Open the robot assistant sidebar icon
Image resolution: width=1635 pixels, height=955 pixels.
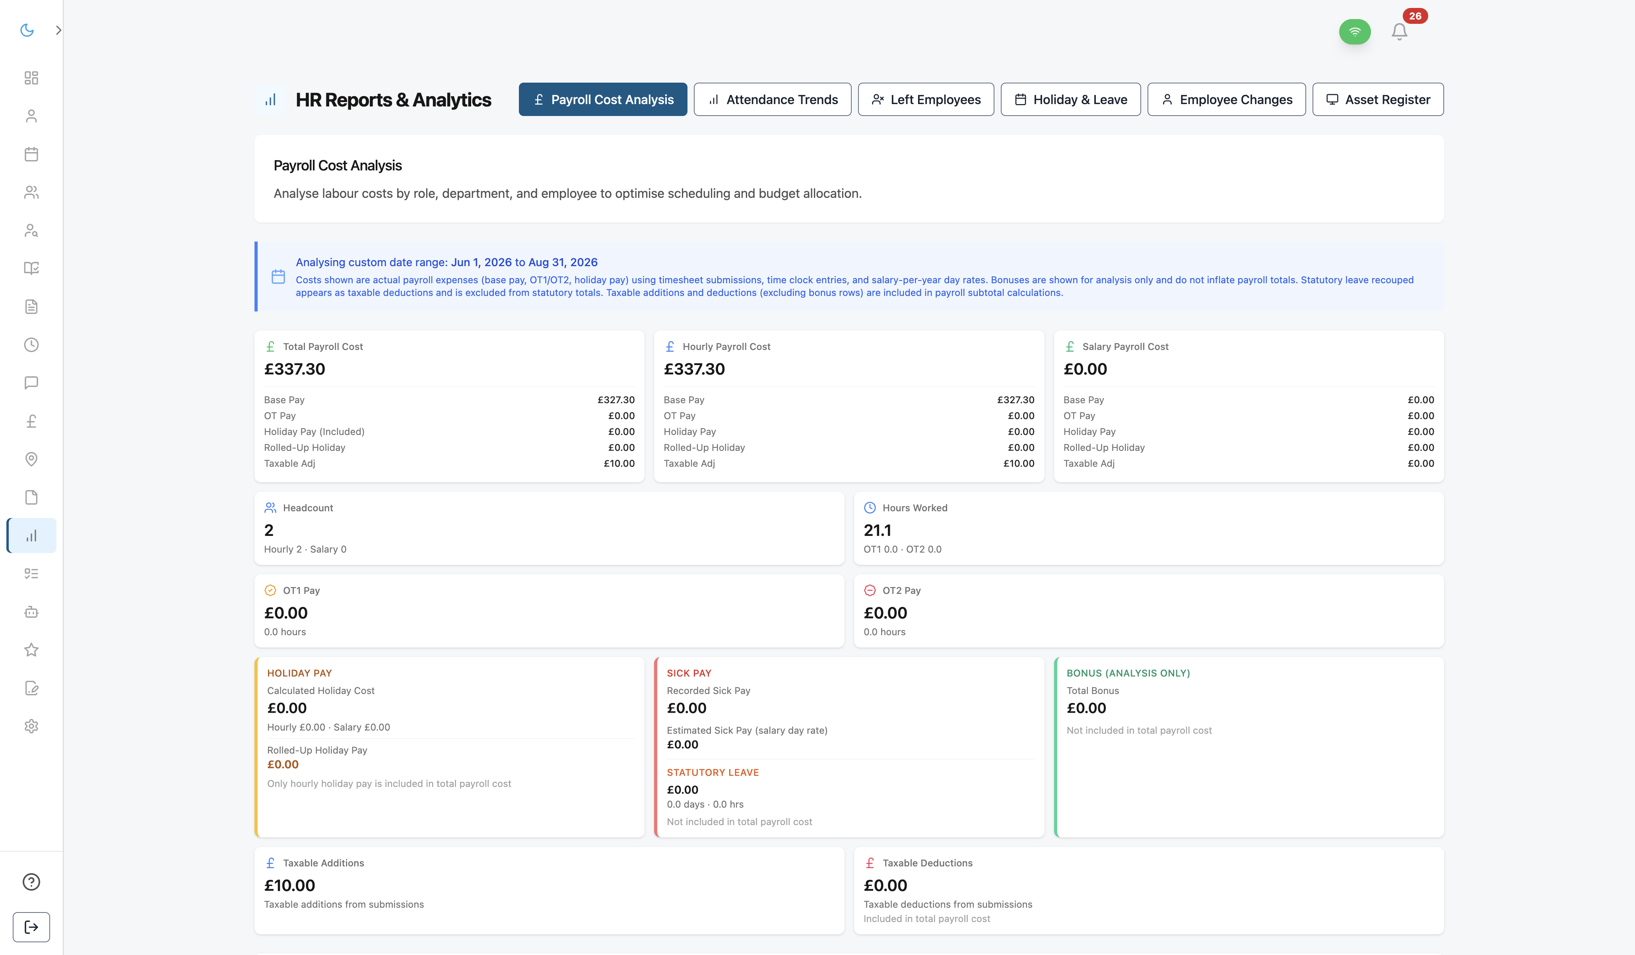tap(31, 611)
